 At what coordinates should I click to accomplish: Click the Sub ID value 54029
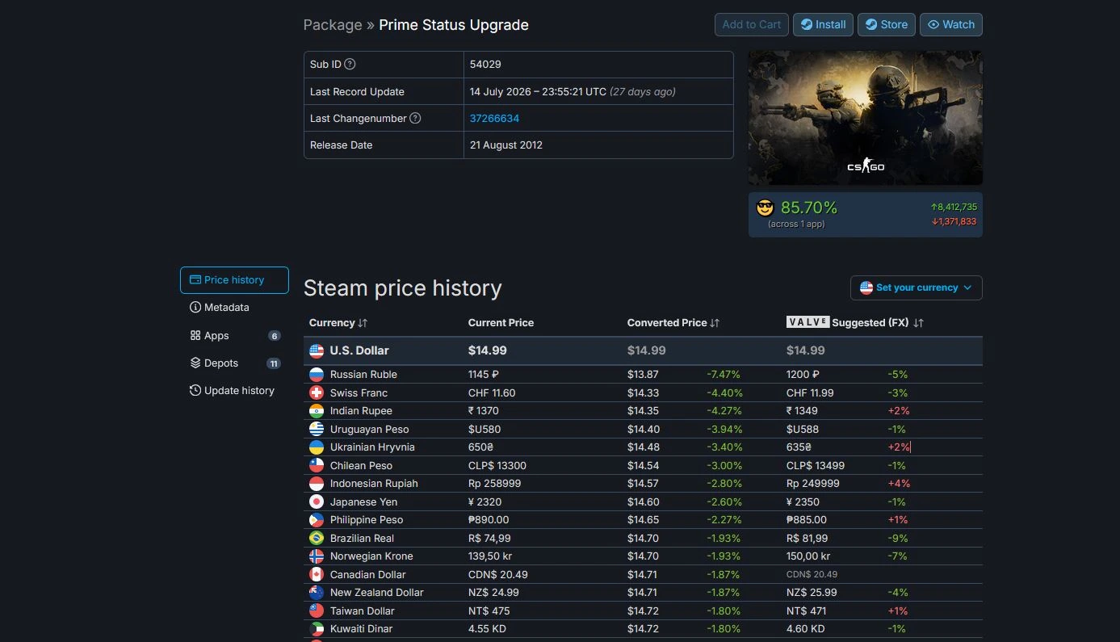[x=485, y=65]
